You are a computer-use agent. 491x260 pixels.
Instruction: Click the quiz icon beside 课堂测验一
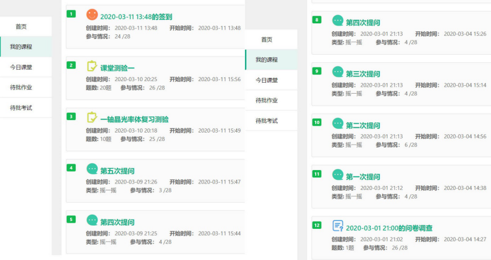pyautogui.click(x=92, y=66)
